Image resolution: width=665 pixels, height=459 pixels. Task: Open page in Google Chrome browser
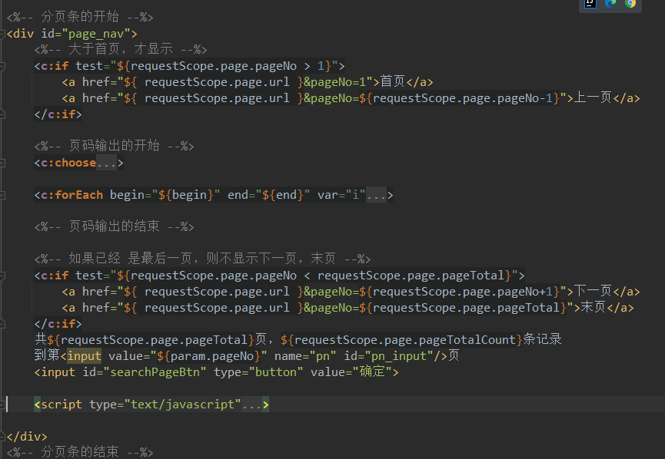(630, 4)
